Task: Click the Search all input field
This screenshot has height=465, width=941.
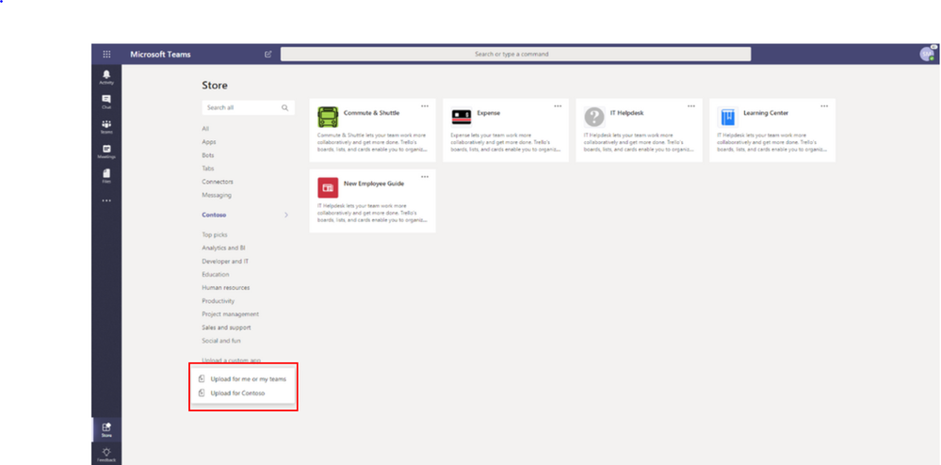Action: coord(249,108)
